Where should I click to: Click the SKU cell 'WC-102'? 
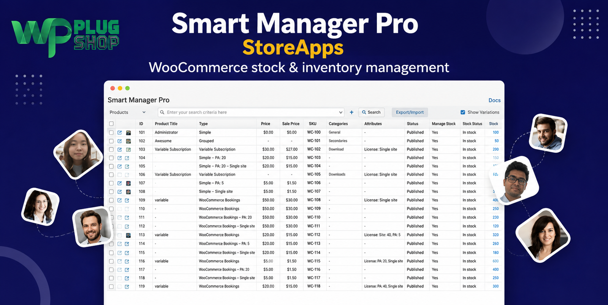[x=314, y=149]
